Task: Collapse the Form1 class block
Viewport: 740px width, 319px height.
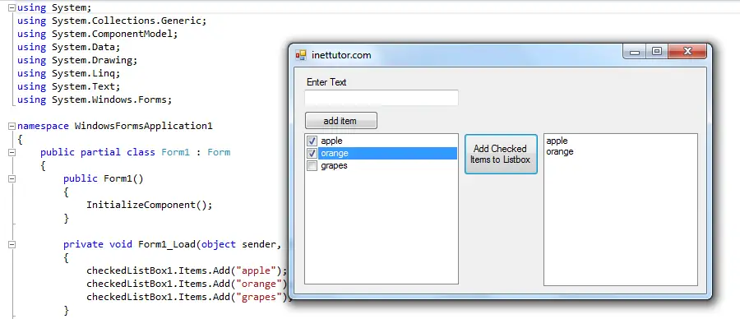Action: pyautogui.click(x=12, y=152)
